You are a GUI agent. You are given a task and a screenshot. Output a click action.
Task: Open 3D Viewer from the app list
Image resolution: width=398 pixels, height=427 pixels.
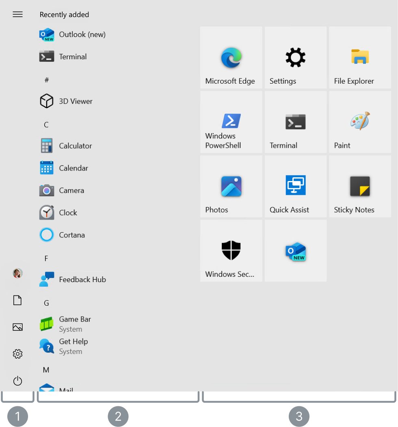coord(66,101)
